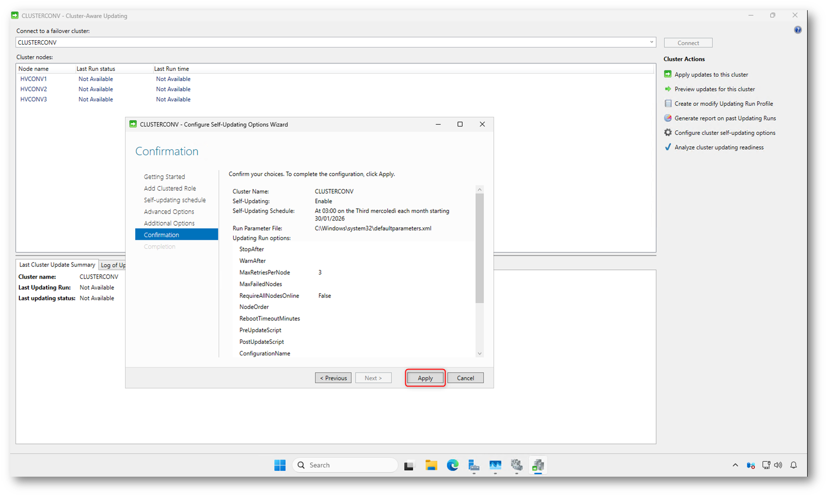This screenshot has width=828, height=497.
Task: Show hidden system tray icons chevron
Action: [x=735, y=465]
